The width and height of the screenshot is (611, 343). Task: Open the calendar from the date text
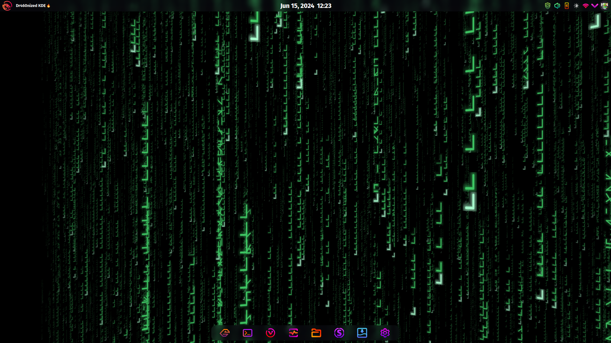coord(297,6)
